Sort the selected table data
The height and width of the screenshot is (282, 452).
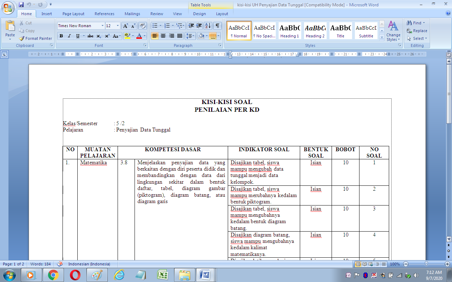point(208,26)
